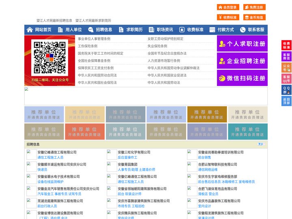Click the 返回顶部 side button
Image resolution: width=292 pixels, height=219 pixels.
pyautogui.click(x=286, y=101)
